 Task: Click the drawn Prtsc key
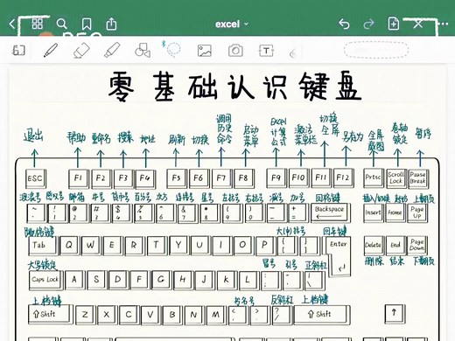point(374,177)
